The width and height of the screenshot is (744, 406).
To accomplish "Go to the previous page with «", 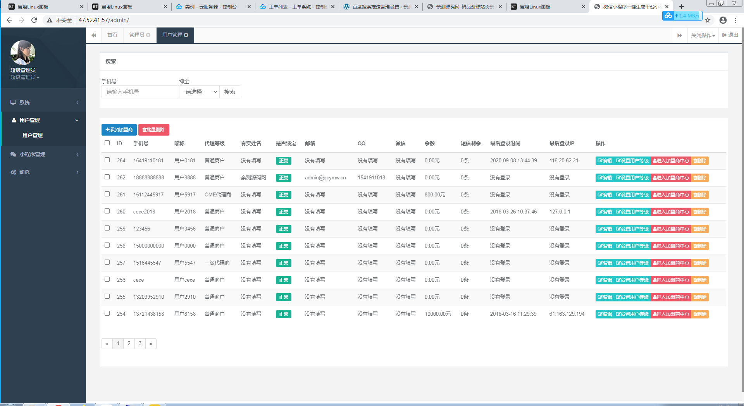I will pyautogui.click(x=107, y=344).
